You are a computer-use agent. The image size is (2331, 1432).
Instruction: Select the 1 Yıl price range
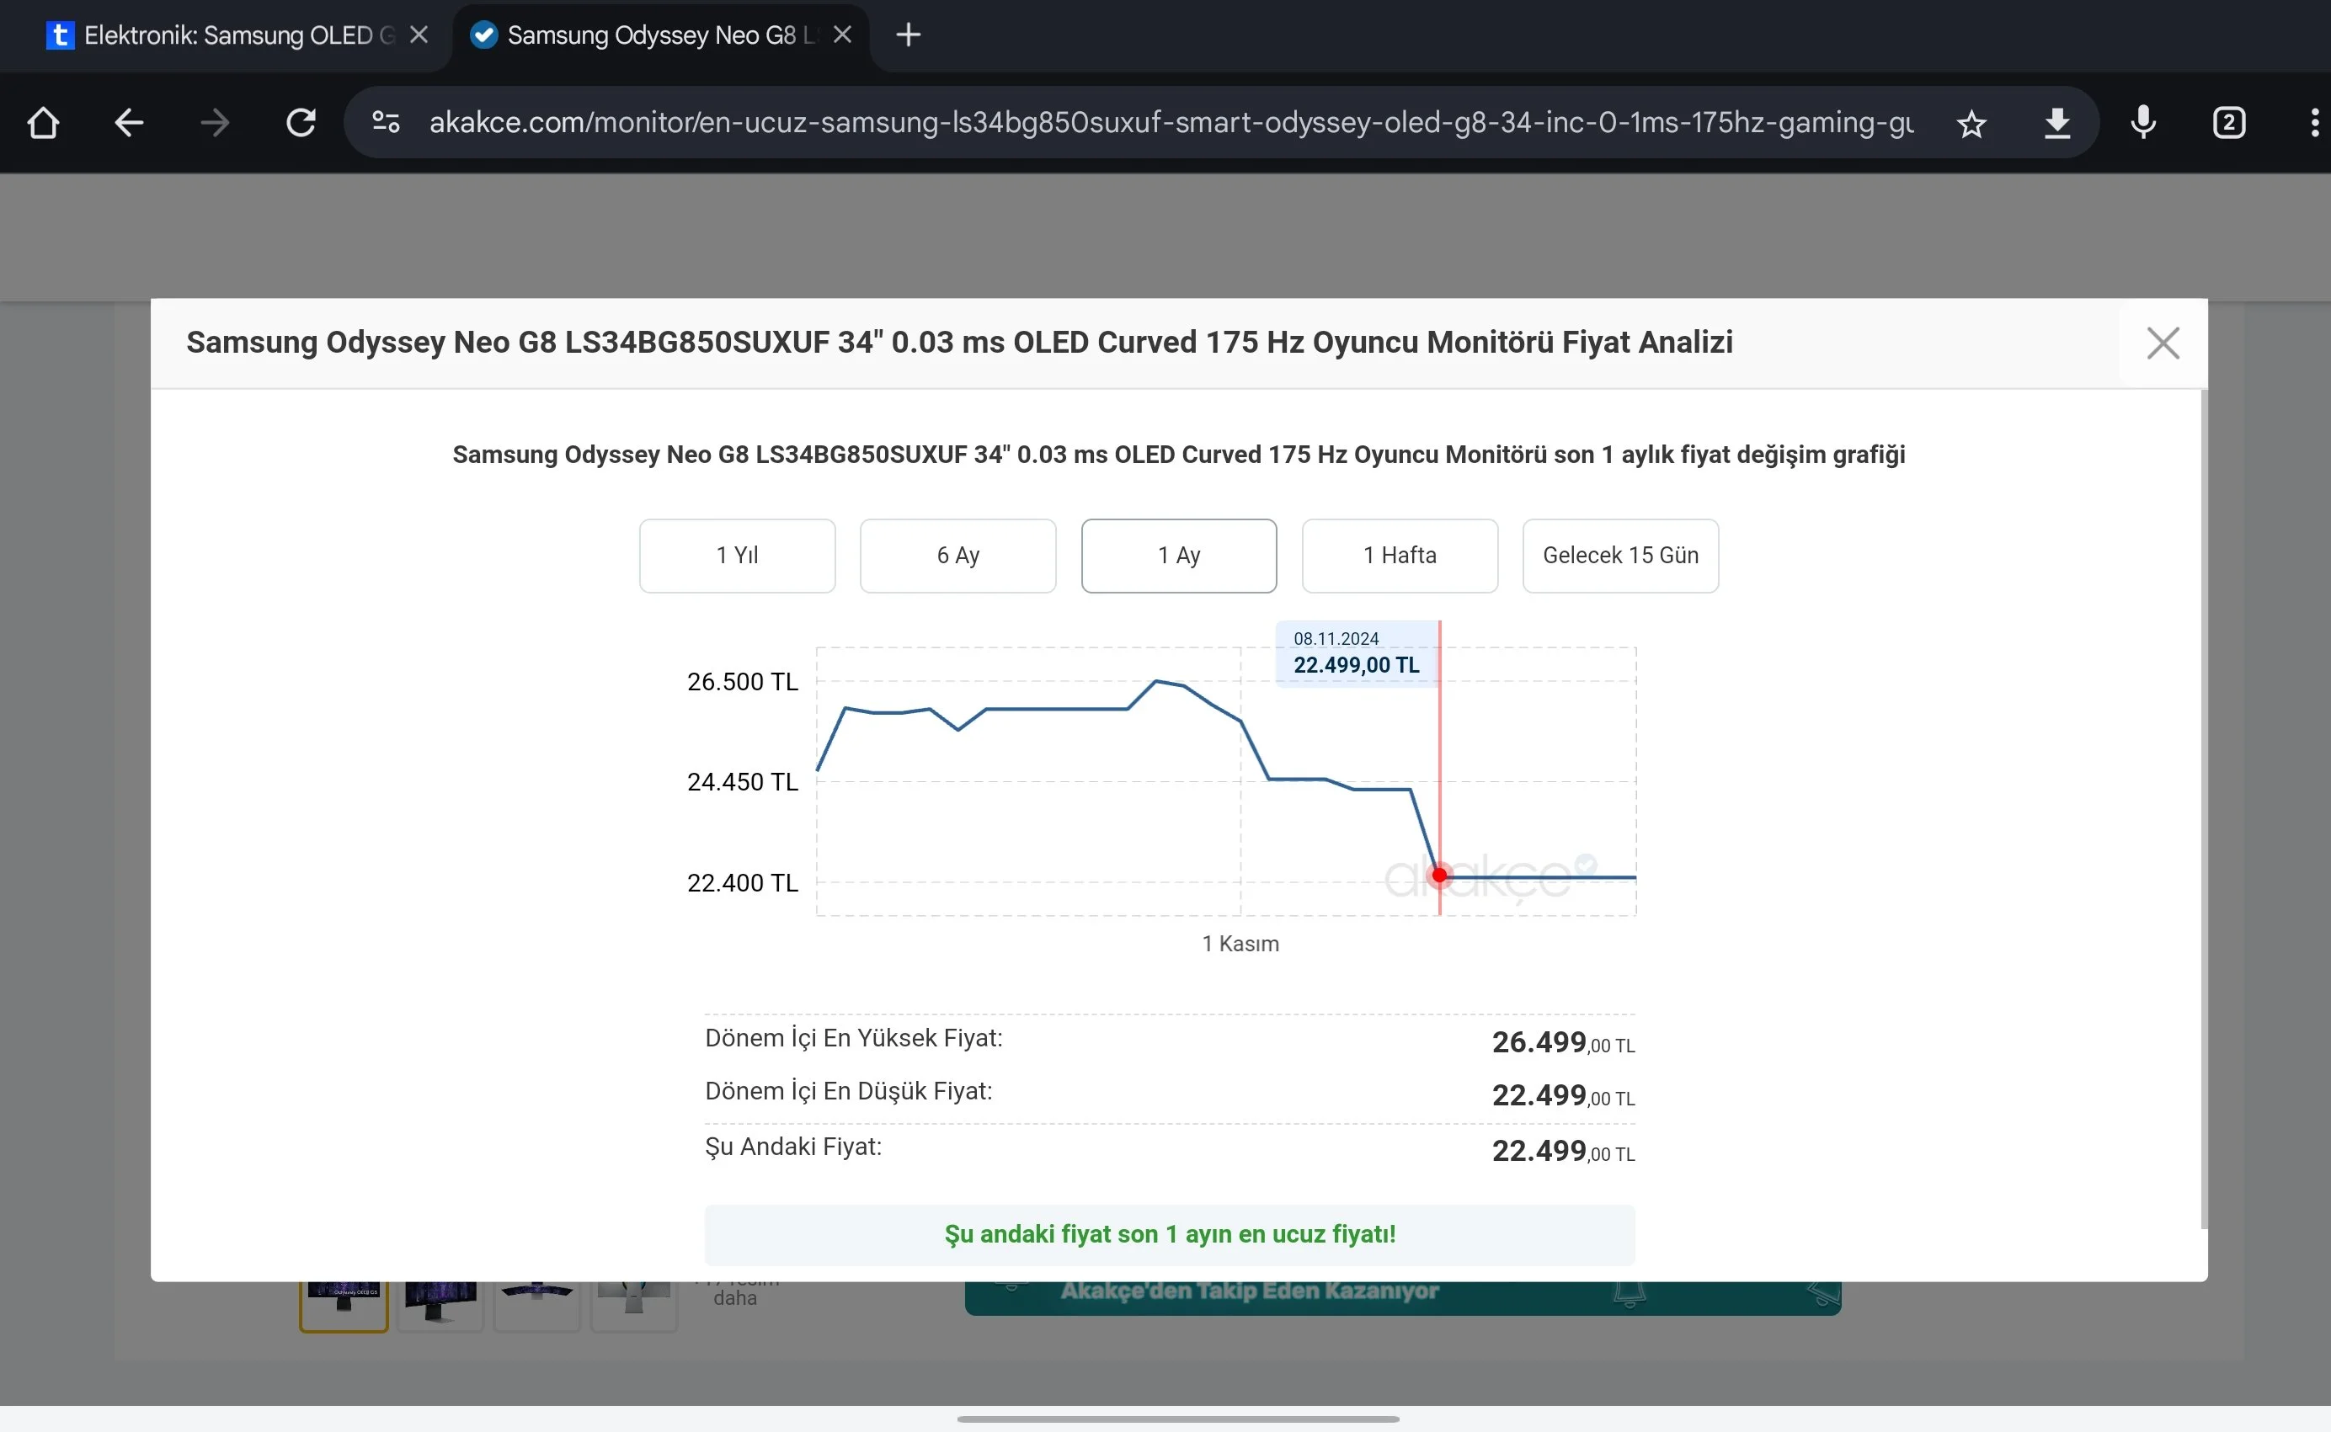[737, 556]
